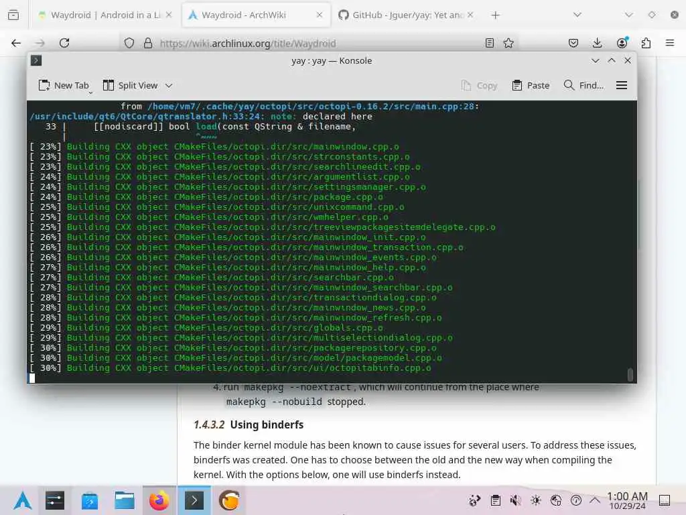Open the Konsole hamburger menu
This screenshot has width=686, height=515.
coord(622,85)
